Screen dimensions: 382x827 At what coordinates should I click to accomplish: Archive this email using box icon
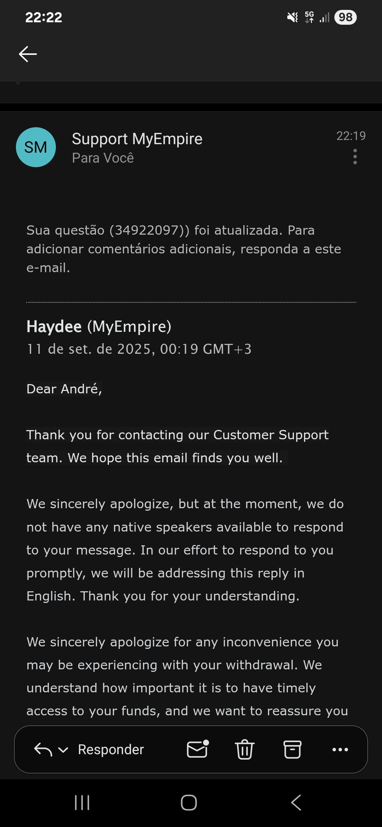[x=293, y=749]
